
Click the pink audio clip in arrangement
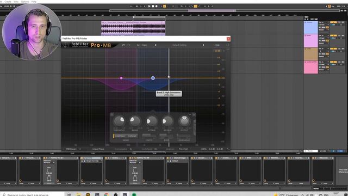click(133, 28)
